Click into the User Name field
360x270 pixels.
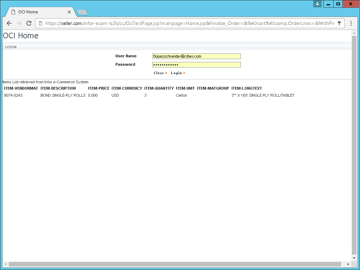pyautogui.click(x=196, y=56)
